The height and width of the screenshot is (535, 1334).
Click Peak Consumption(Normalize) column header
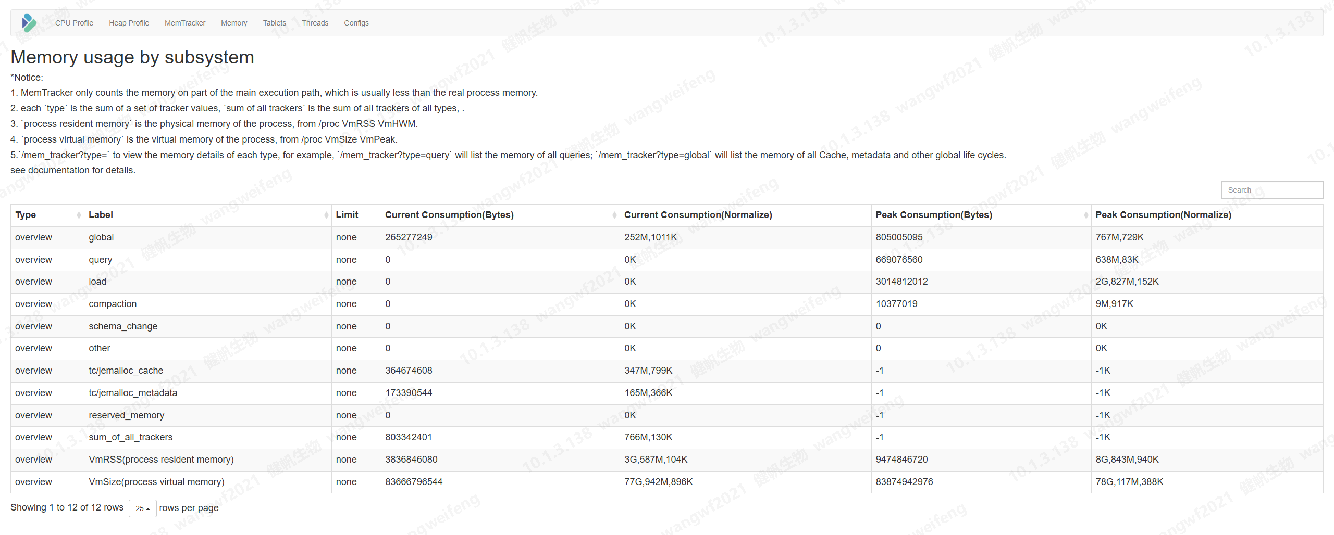1207,215
